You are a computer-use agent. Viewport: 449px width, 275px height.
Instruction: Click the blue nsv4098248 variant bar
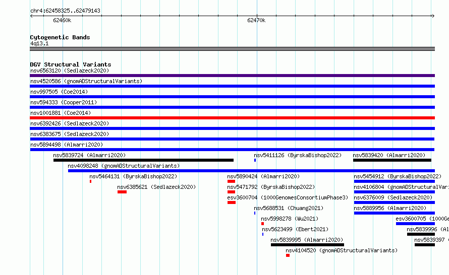[x=251, y=171]
